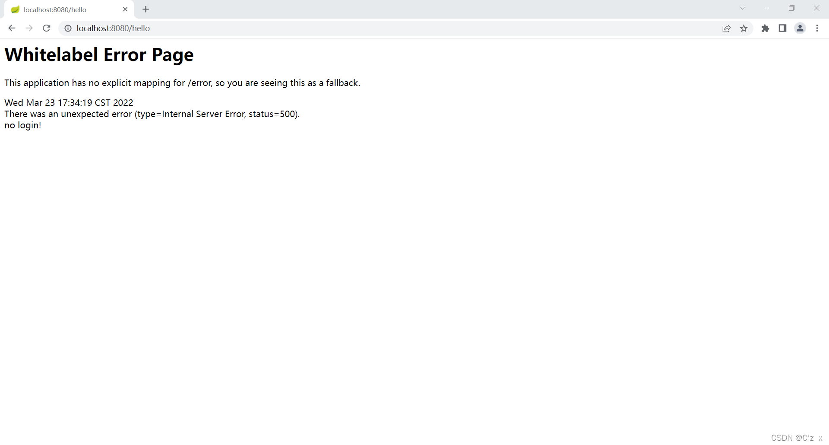This screenshot has width=829, height=445.
Task: Click the browser forward arrow
Action: tap(29, 28)
